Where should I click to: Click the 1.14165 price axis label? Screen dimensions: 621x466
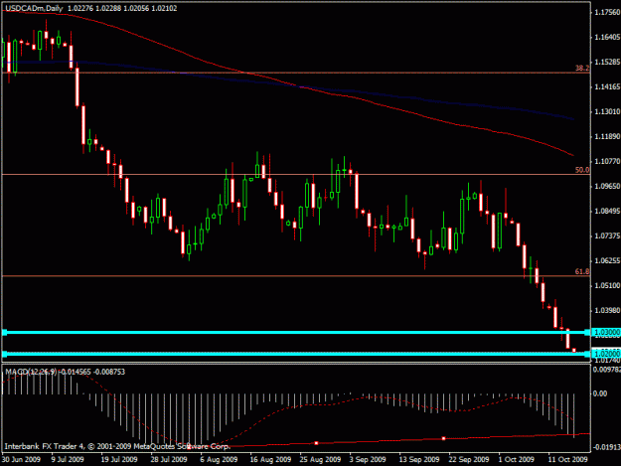(607, 86)
